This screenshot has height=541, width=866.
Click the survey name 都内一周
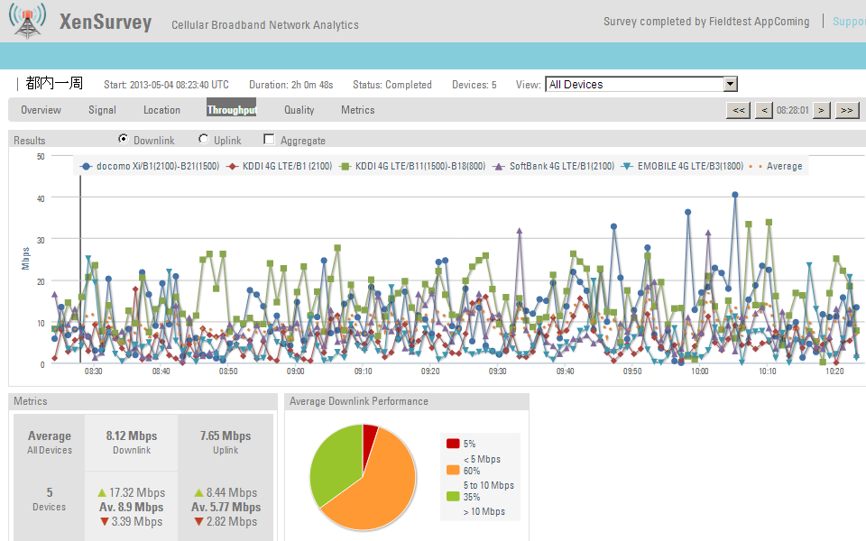tap(54, 83)
